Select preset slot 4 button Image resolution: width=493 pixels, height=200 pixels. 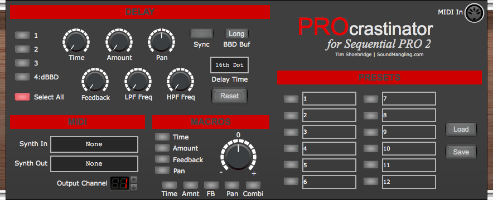(291, 149)
